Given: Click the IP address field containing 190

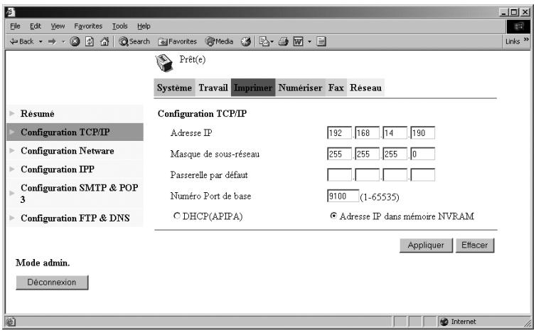Looking at the screenshot, I should [422, 133].
